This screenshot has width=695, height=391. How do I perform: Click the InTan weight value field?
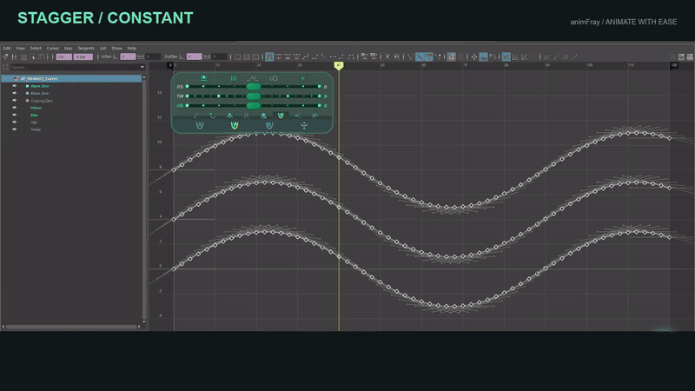point(153,56)
